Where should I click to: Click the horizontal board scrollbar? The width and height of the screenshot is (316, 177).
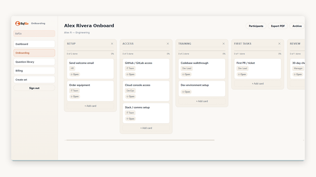[140, 140]
